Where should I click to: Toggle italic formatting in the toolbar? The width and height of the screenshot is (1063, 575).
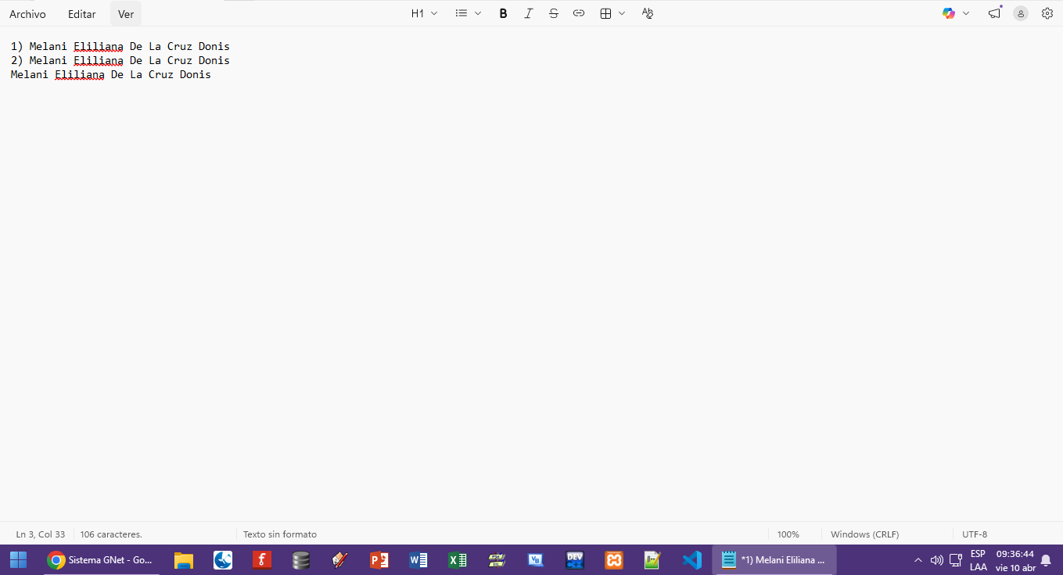(x=529, y=13)
